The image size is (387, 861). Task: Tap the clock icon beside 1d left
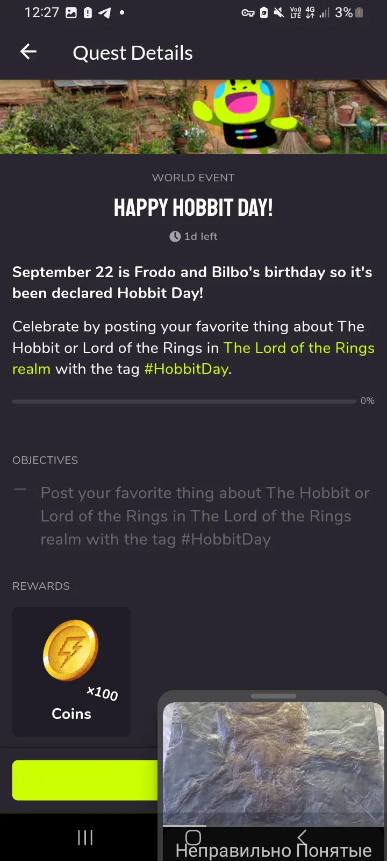[175, 236]
